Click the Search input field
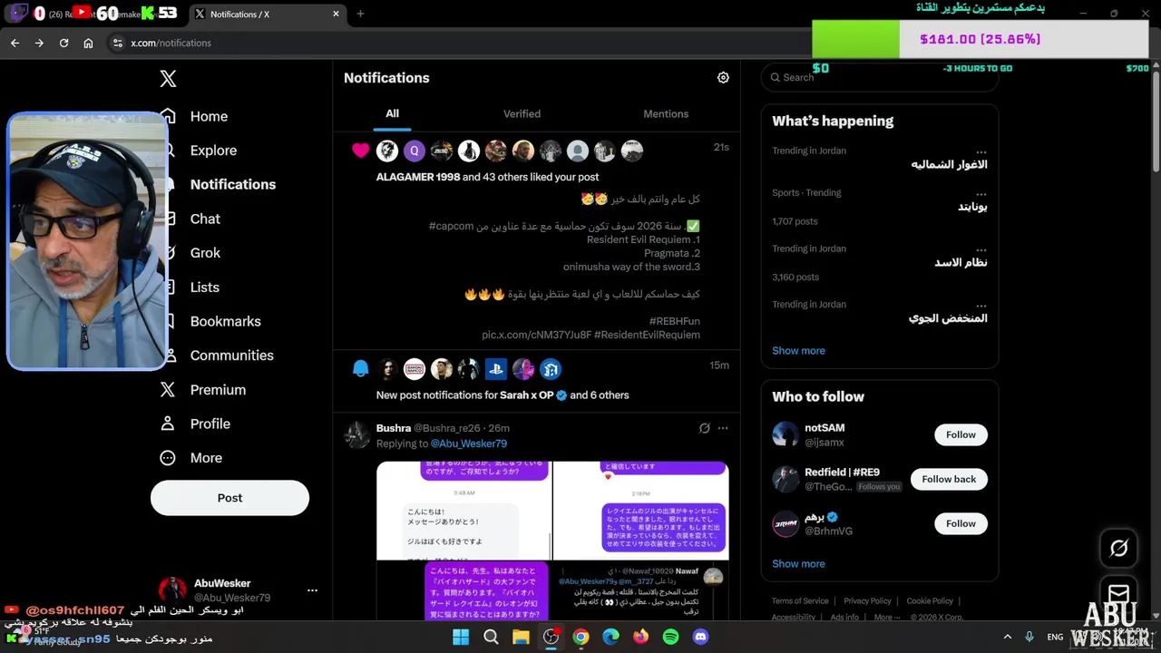 click(x=880, y=77)
